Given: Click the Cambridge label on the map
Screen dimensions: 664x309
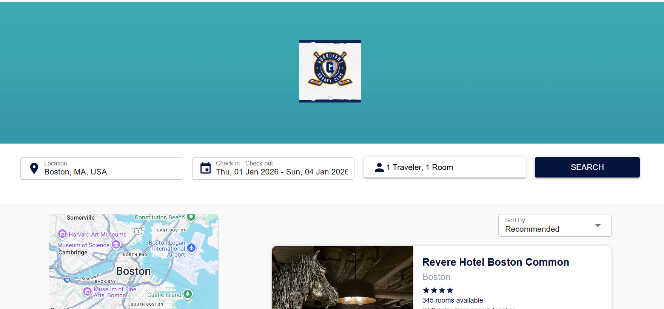Looking at the screenshot, I should pyautogui.click(x=73, y=252).
